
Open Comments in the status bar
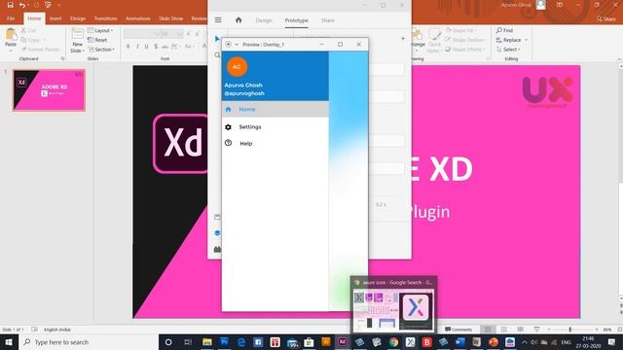coord(458,330)
